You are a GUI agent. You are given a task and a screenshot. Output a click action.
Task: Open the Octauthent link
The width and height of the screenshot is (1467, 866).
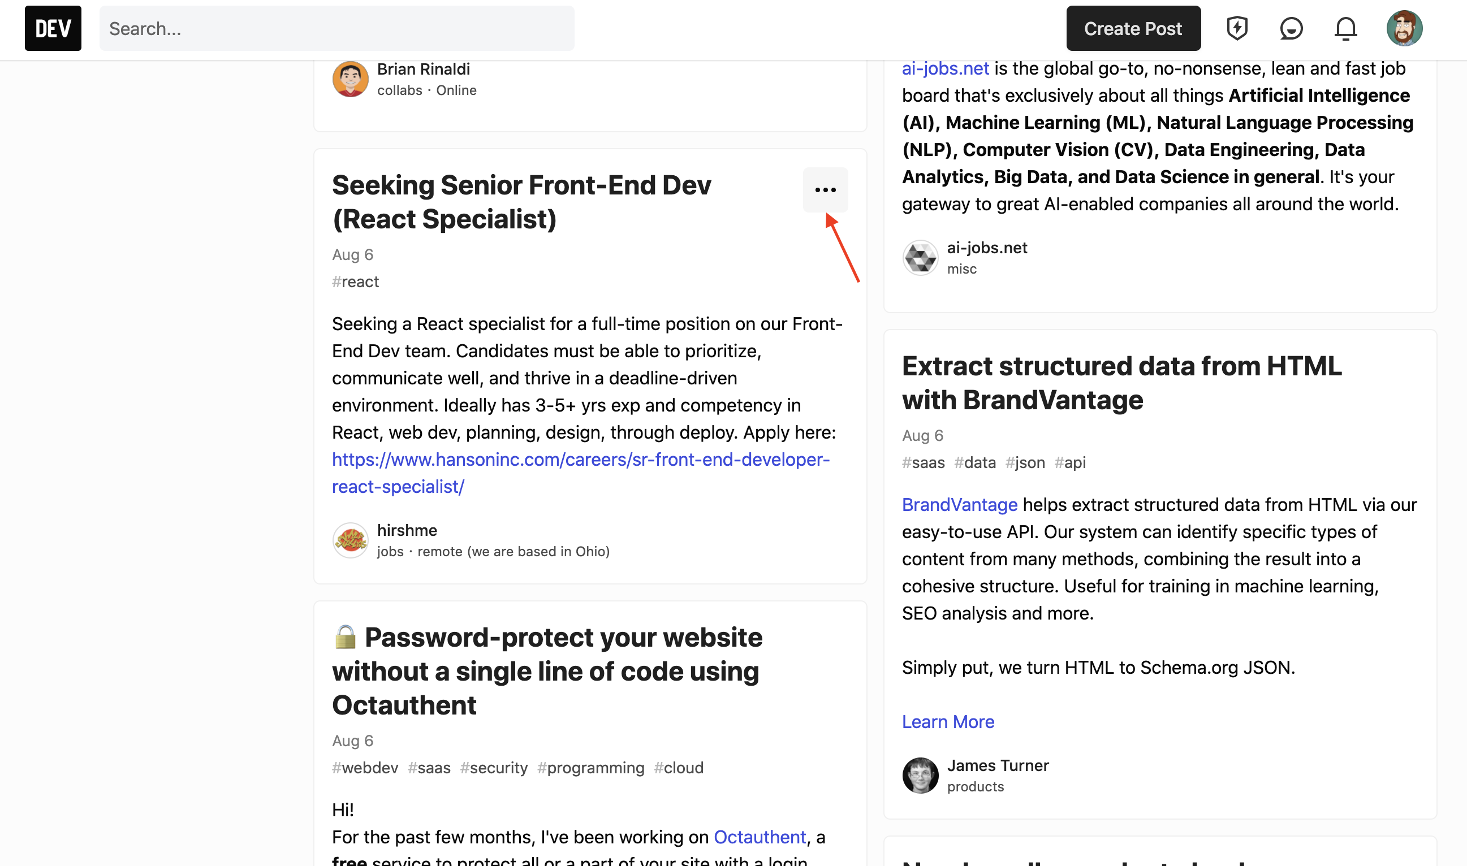[759, 836]
